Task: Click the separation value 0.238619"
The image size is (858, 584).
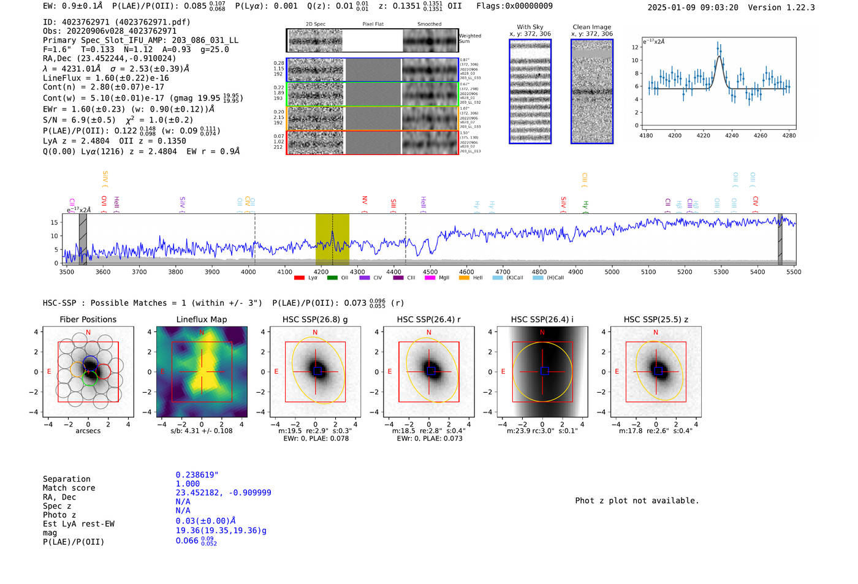Action: point(197,475)
